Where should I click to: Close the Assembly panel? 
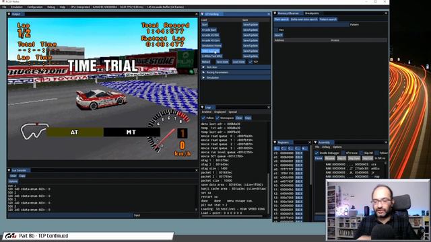[386, 143]
